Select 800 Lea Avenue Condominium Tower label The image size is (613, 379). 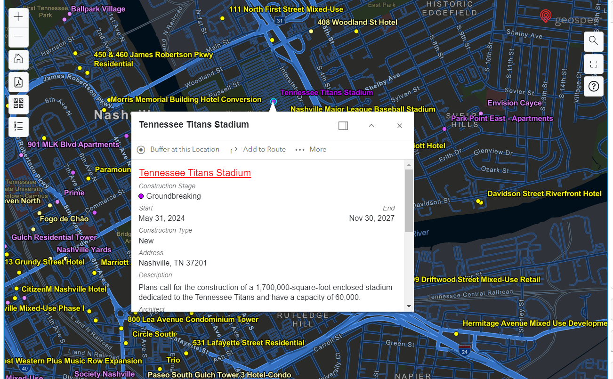[193, 320]
